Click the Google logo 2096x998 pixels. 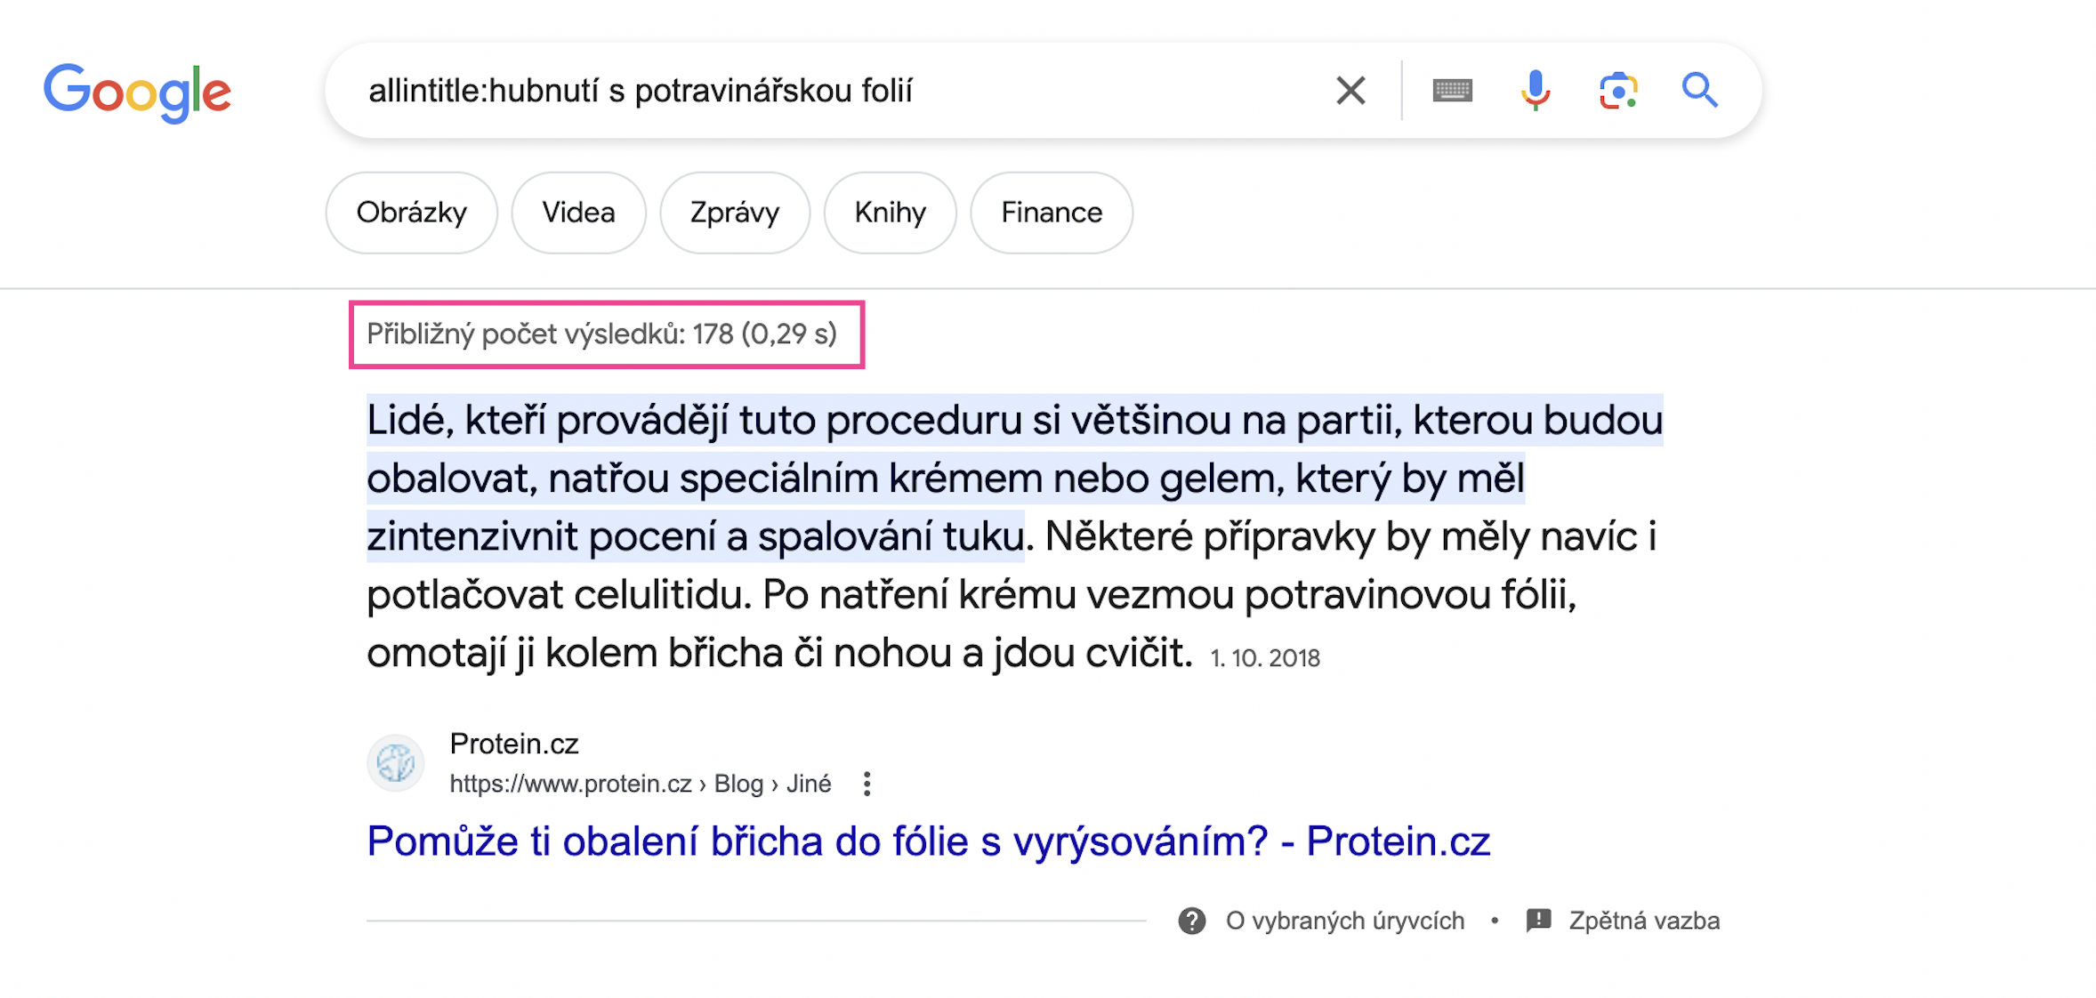point(138,91)
